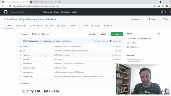Switch to the Insights tab
171x96 pixels.
[x=96, y=26]
